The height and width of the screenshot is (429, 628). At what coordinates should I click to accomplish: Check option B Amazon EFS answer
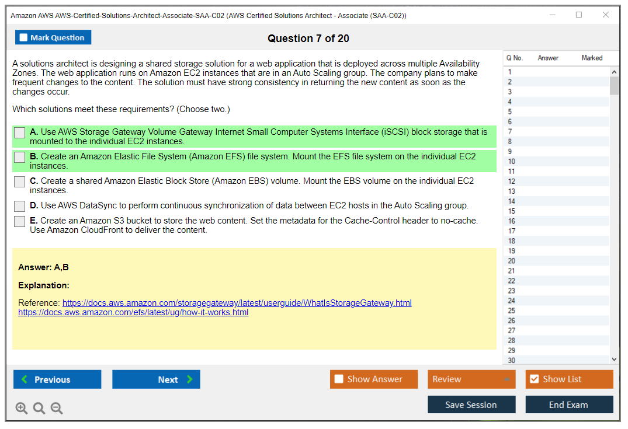[x=20, y=158]
